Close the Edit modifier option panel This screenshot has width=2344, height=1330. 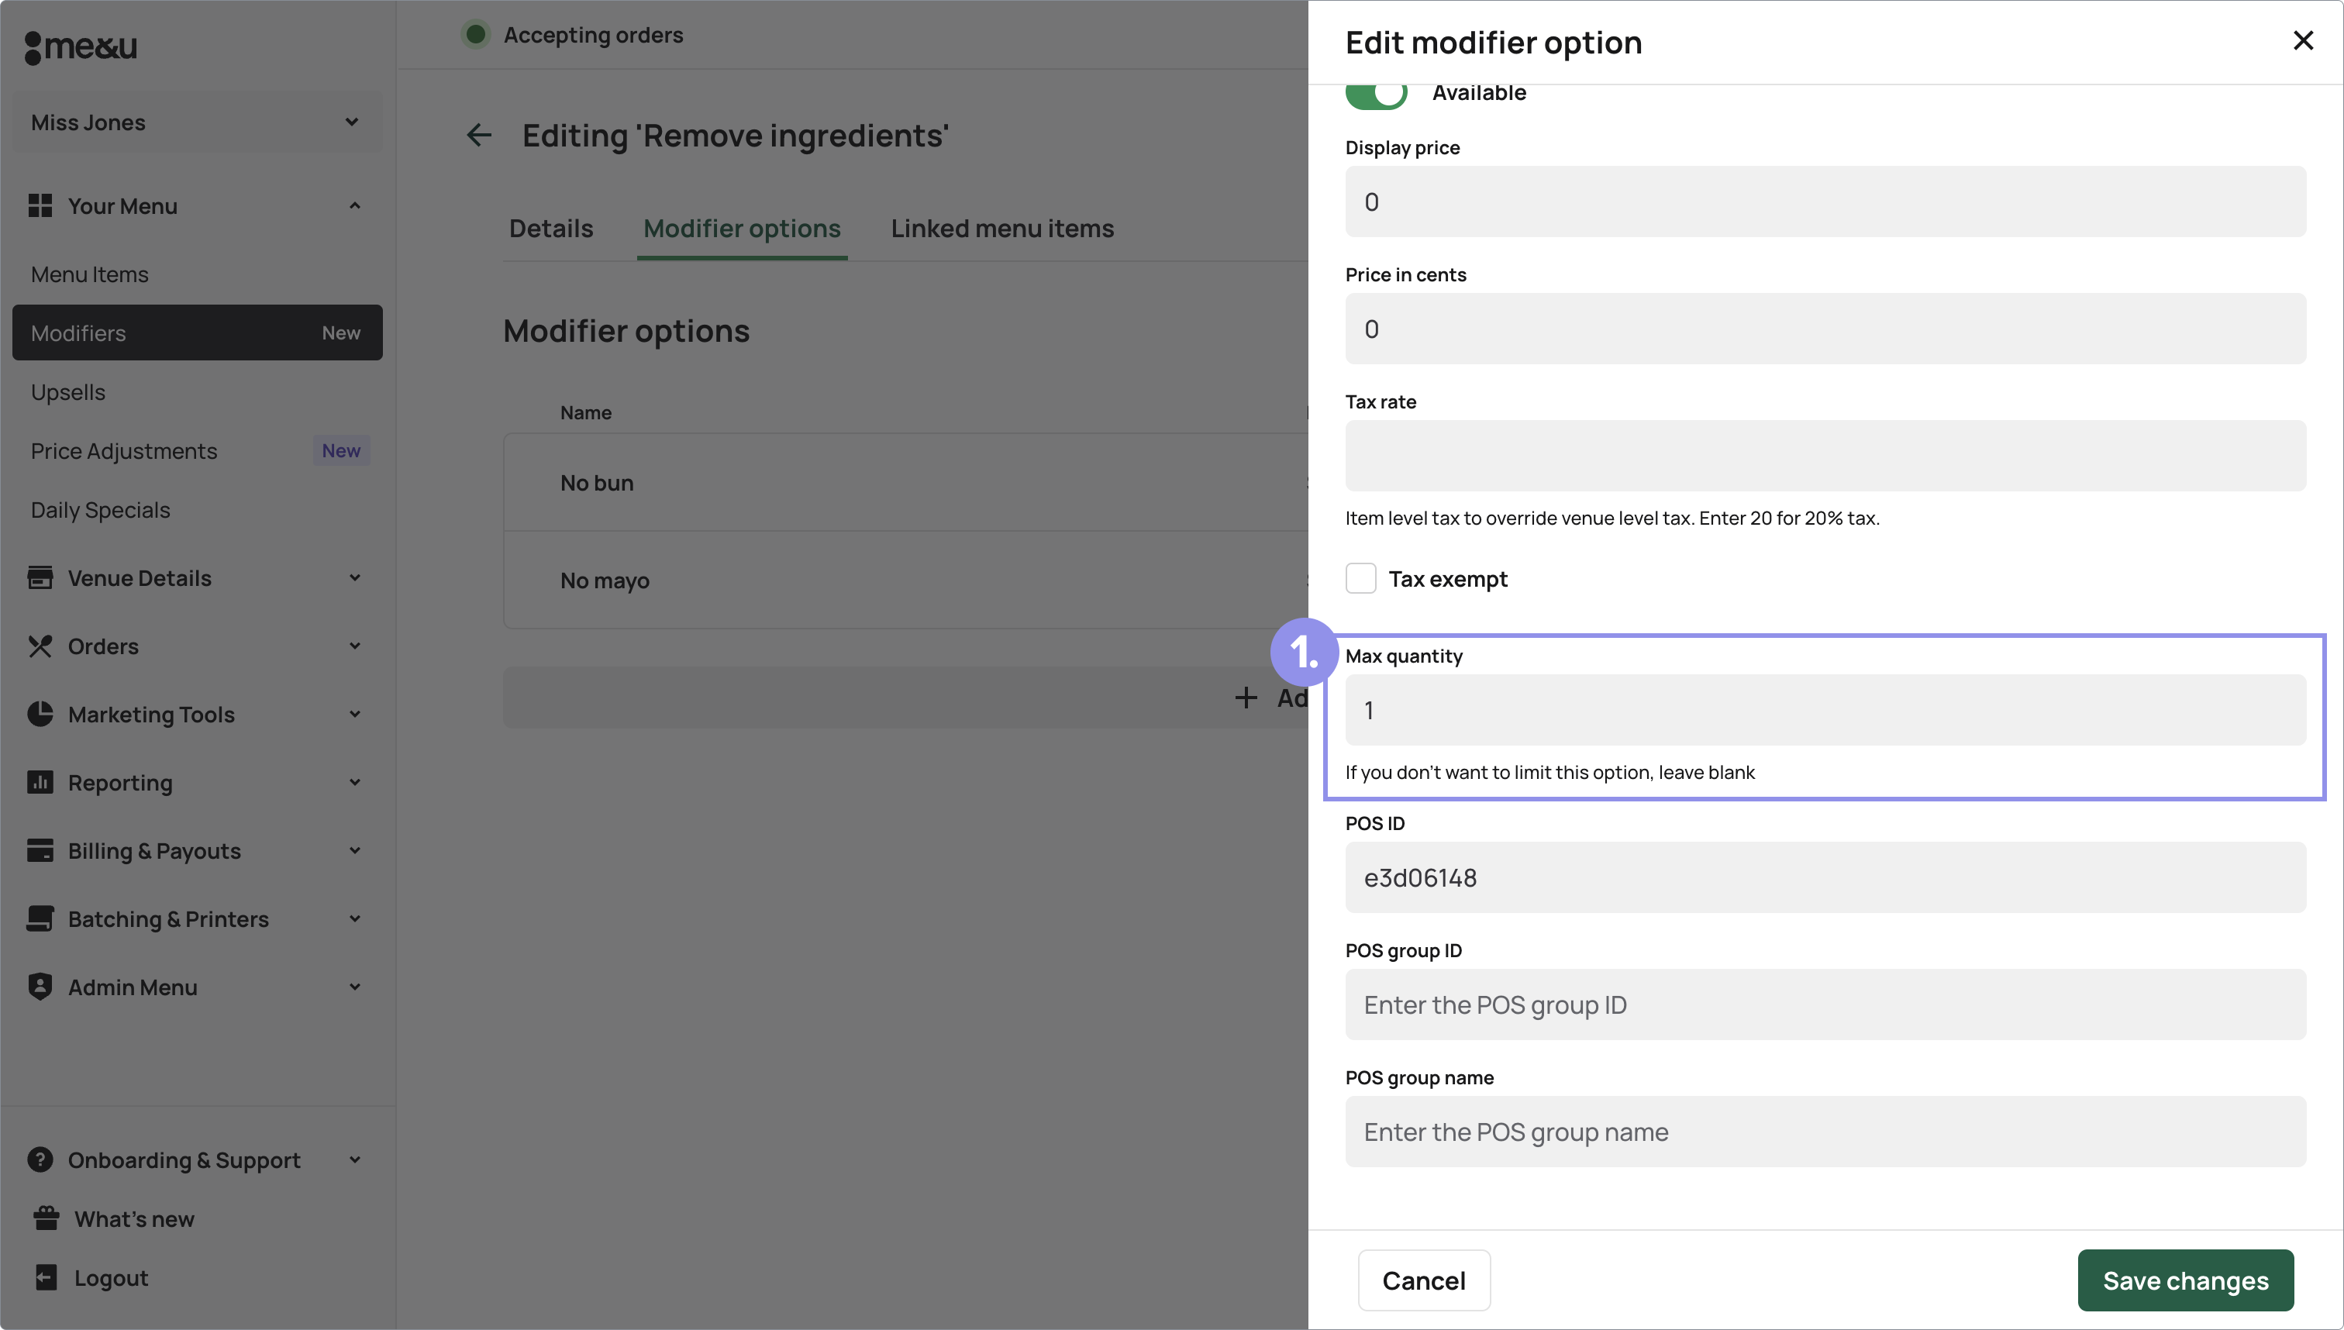[2303, 40]
